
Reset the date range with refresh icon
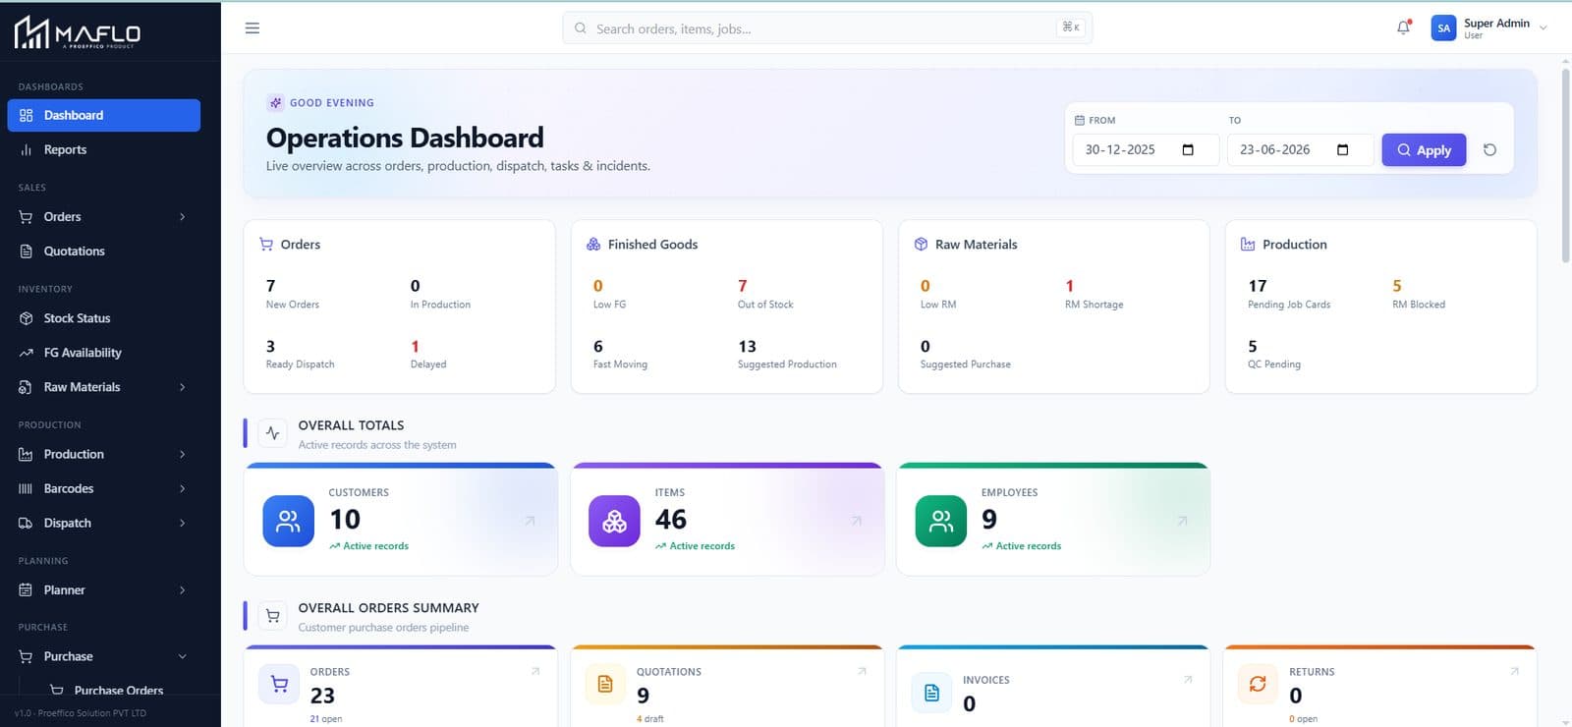pyautogui.click(x=1489, y=149)
